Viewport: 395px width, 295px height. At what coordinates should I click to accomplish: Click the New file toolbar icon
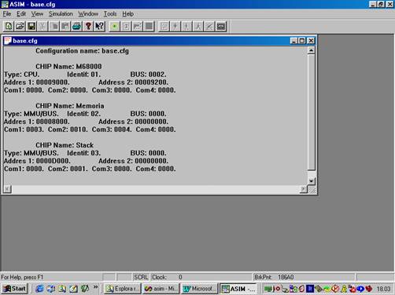9,26
